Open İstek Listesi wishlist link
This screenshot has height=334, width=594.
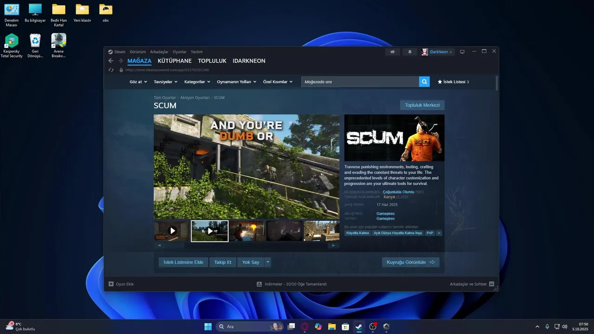pyautogui.click(x=453, y=82)
